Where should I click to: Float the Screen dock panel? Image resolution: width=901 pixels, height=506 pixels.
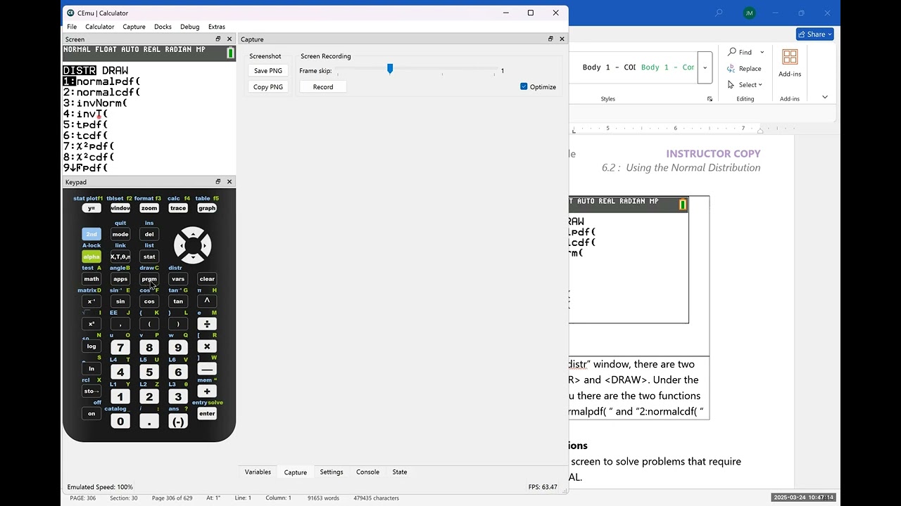[218, 39]
